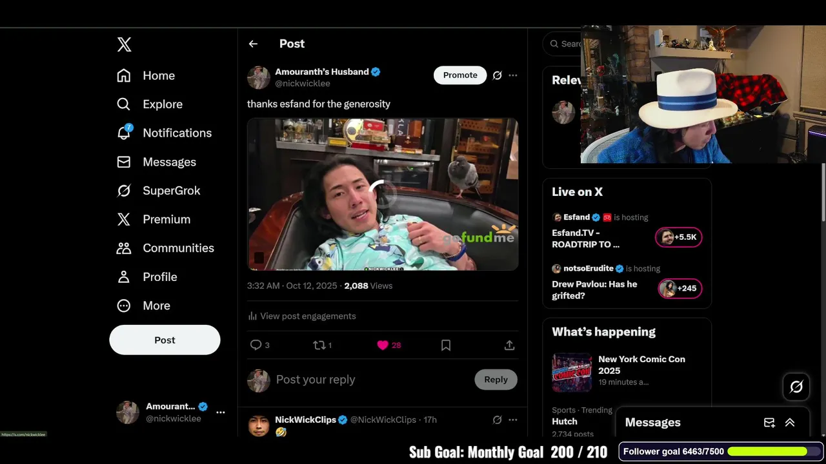Screen dimensions: 826x464
Task: Open the Esfand.TV ROADTRIP live broadcast
Action: pyautogui.click(x=586, y=238)
